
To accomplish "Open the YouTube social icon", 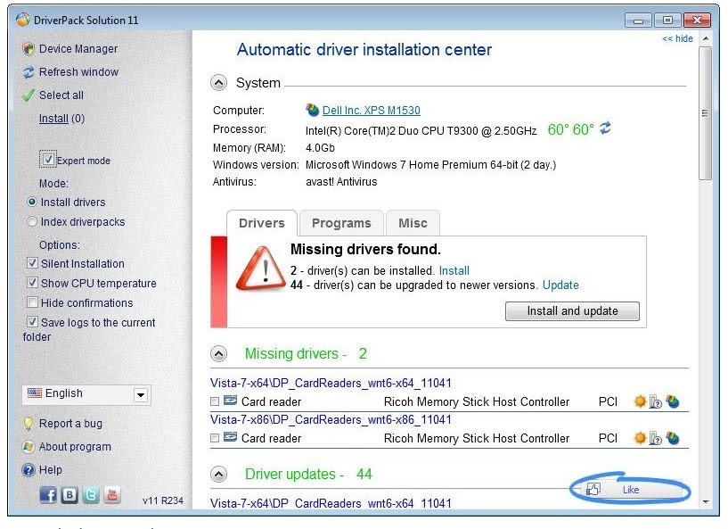I will tap(112, 495).
